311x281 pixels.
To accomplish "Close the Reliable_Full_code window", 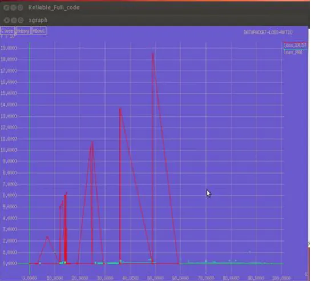I will [x=6, y=7].
